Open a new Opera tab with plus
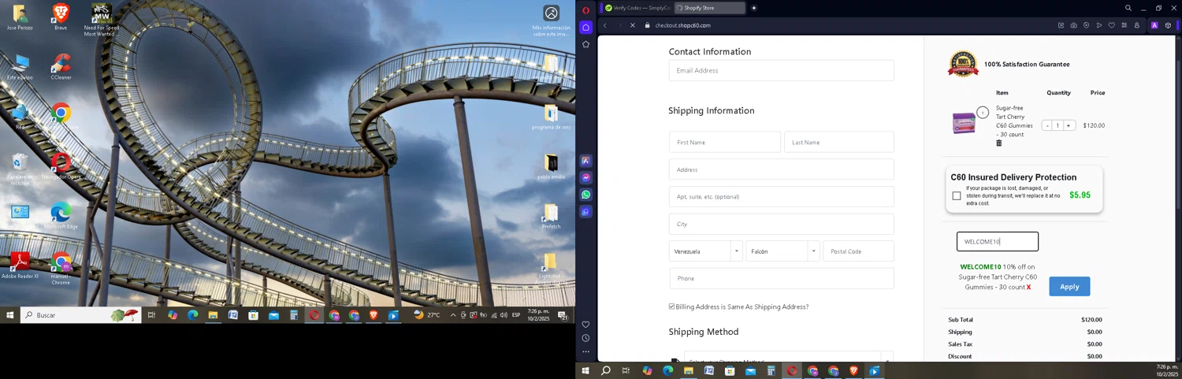 [x=753, y=8]
